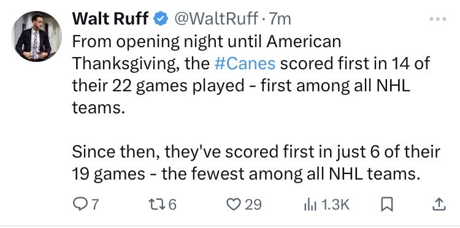Click the repost count 6
Viewport: 460px width, 228px height.
click(172, 205)
